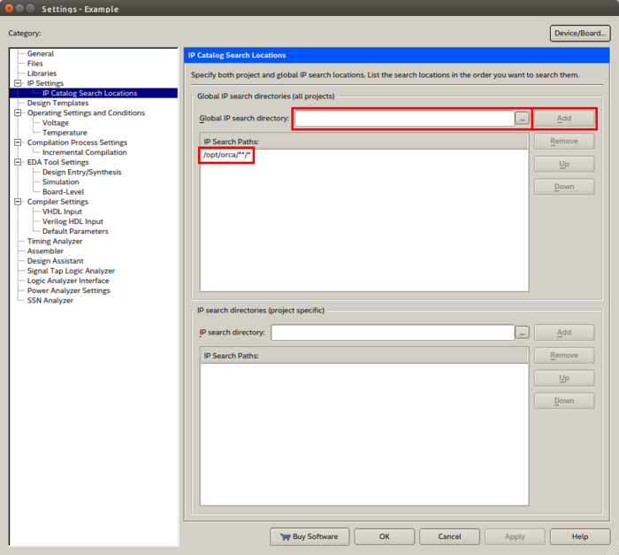Image resolution: width=619 pixels, height=555 pixels.
Task: Remove selected project IP search path
Action: (564, 355)
